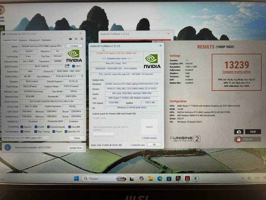Open the GPU-Z hamburger menu
The image size is (266, 200).
coord(82,39)
